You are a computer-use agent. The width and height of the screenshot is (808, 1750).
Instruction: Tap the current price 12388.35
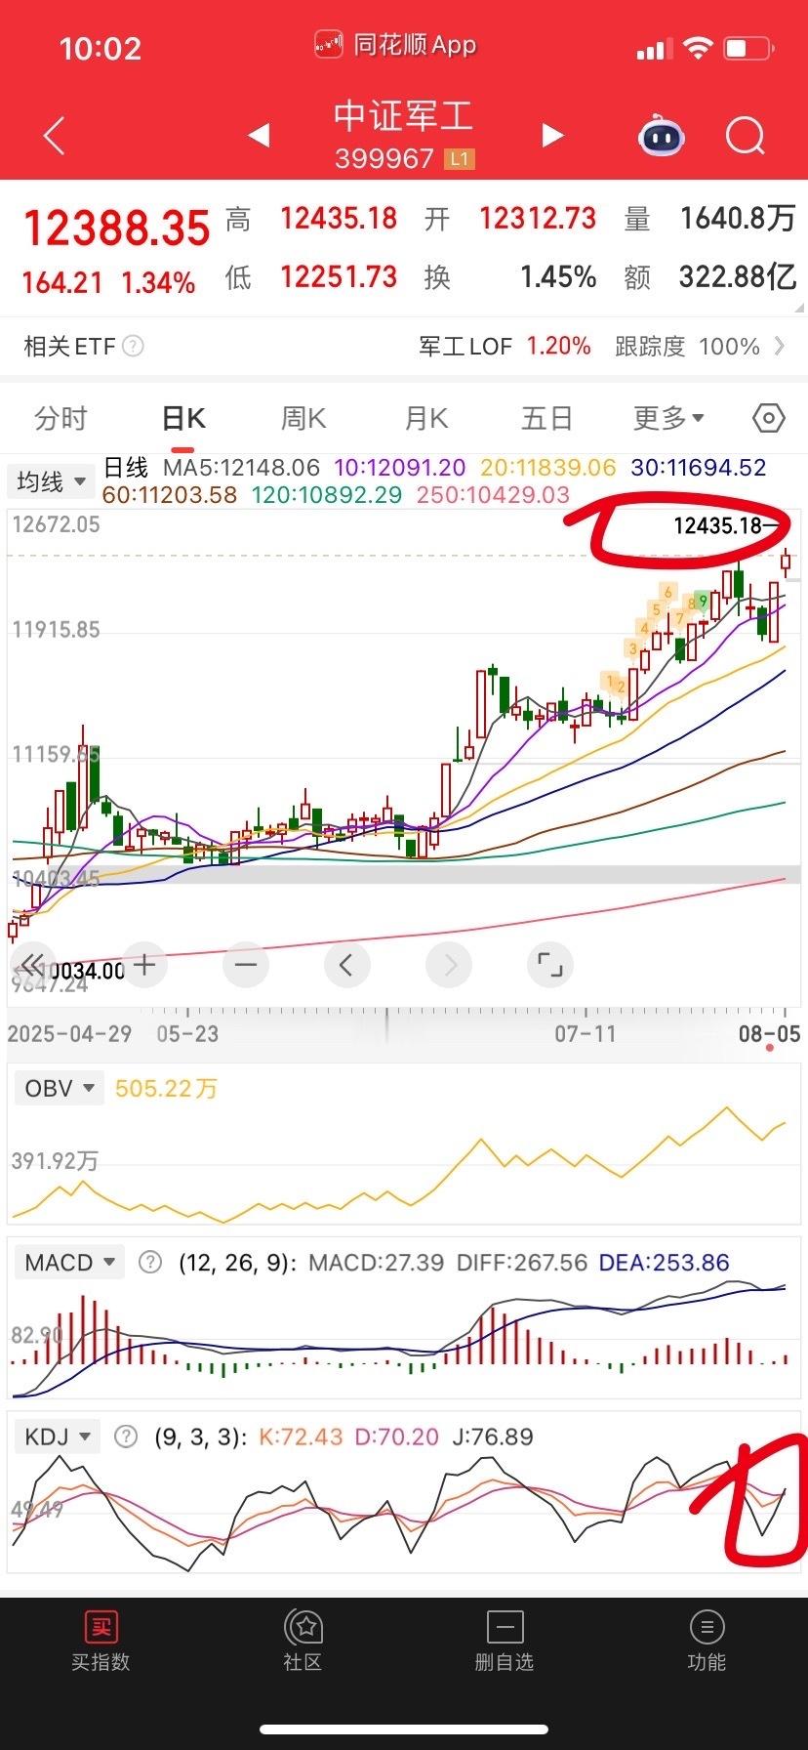(116, 229)
